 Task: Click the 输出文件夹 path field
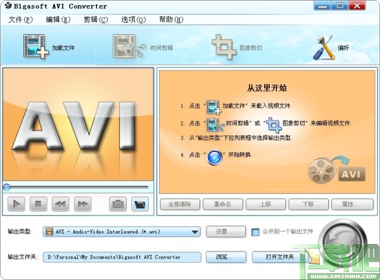click(122, 257)
